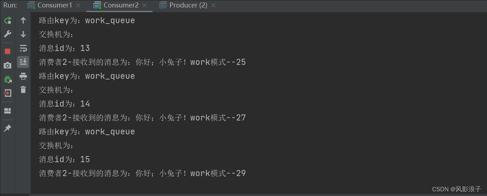Stop the running process with red square

pos(8,51)
